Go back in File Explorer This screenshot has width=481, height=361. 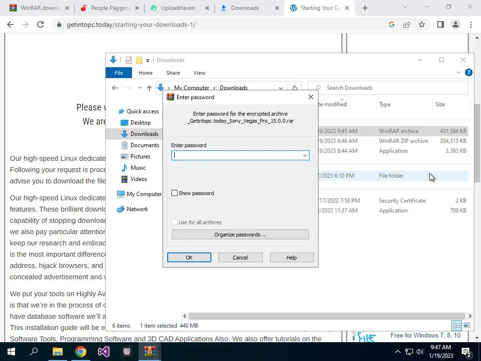pyautogui.click(x=115, y=88)
